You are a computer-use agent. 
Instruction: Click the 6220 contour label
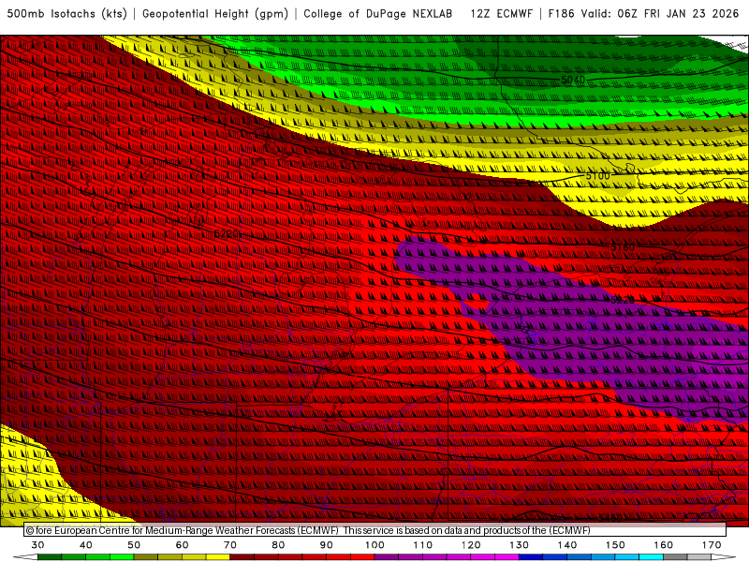[227, 233]
